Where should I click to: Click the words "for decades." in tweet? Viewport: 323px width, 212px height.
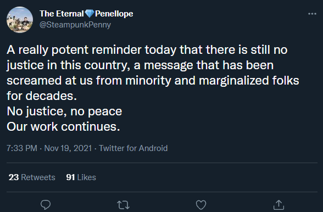(42, 96)
